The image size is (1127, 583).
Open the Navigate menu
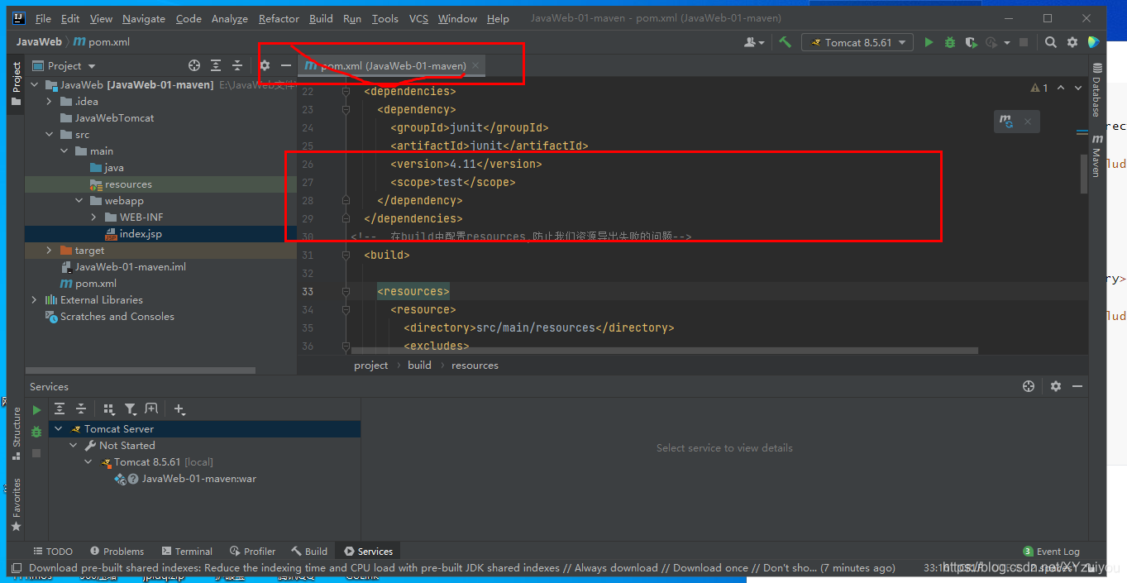(144, 18)
